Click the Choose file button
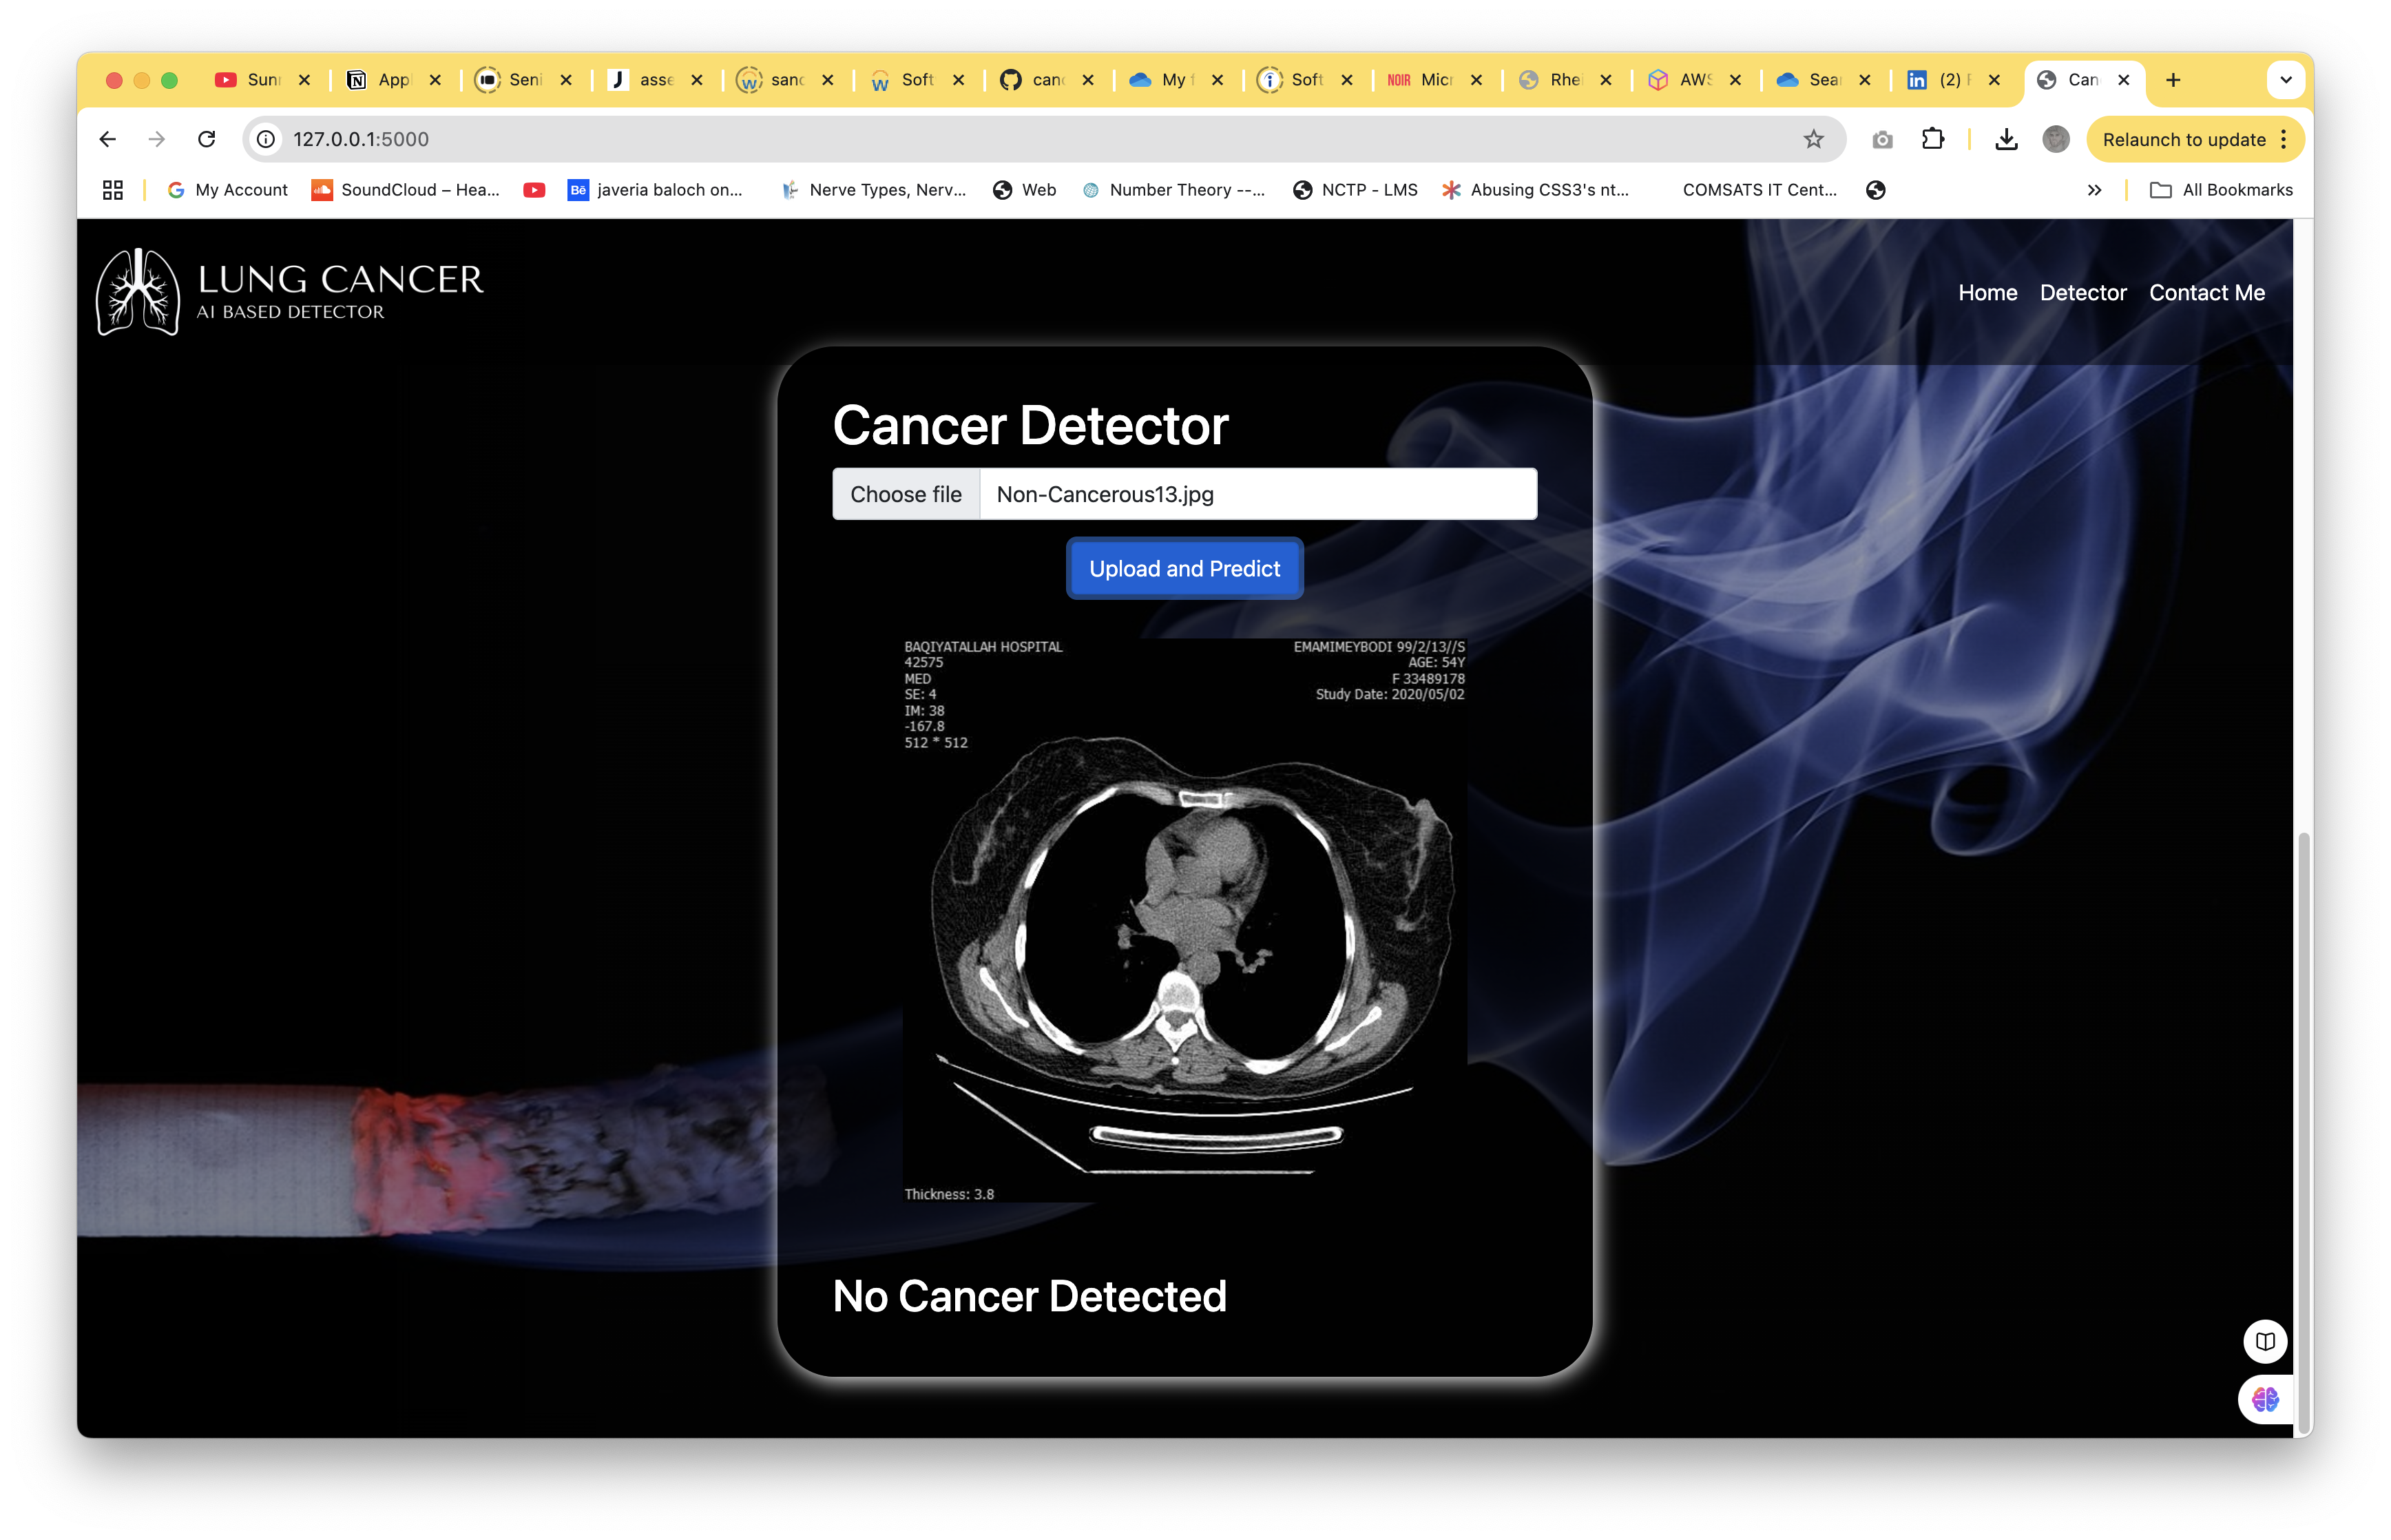 coord(906,494)
